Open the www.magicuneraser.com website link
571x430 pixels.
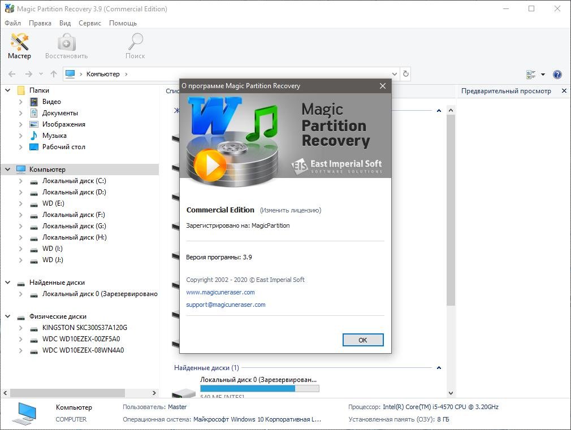click(x=220, y=292)
